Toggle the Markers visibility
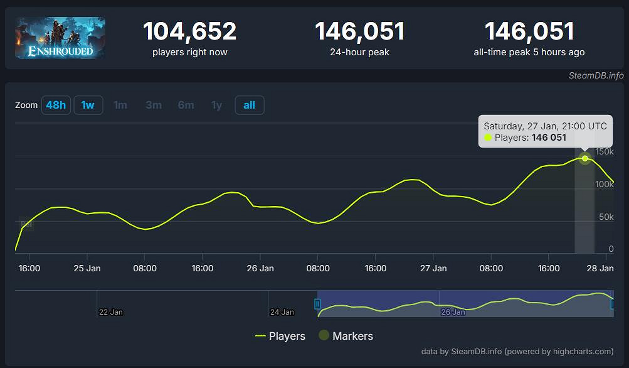Viewport: 629px width, 368px height. coord(345,336)
